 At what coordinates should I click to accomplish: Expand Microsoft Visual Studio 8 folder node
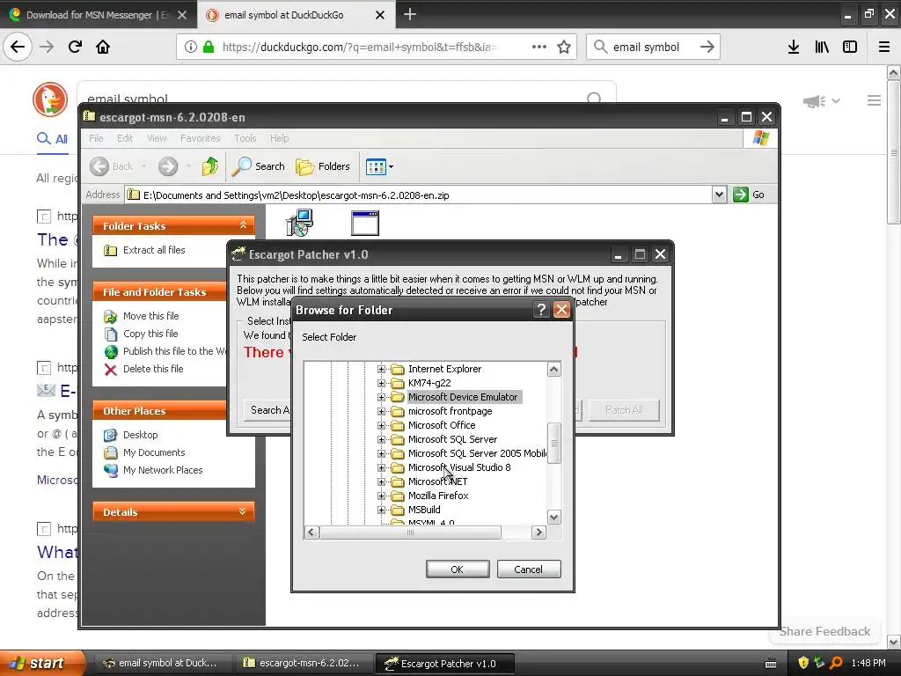[x=381, y=467]
